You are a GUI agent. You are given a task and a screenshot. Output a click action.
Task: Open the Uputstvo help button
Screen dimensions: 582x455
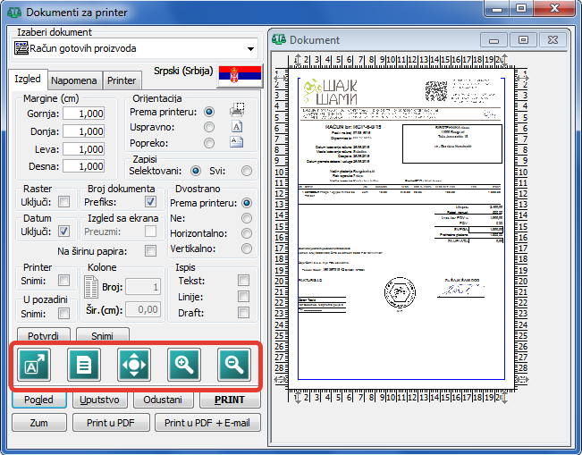99,400
